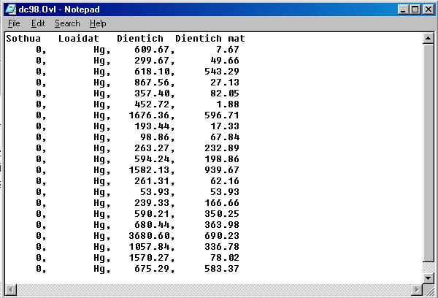Open the Help menu

98,23
